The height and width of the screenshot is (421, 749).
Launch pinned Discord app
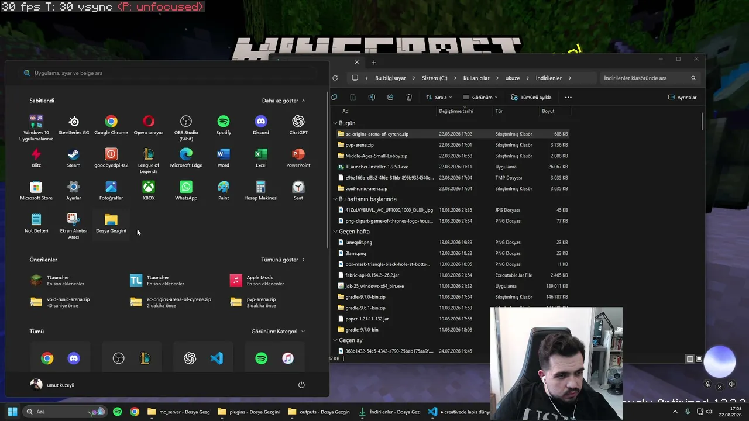261,125
